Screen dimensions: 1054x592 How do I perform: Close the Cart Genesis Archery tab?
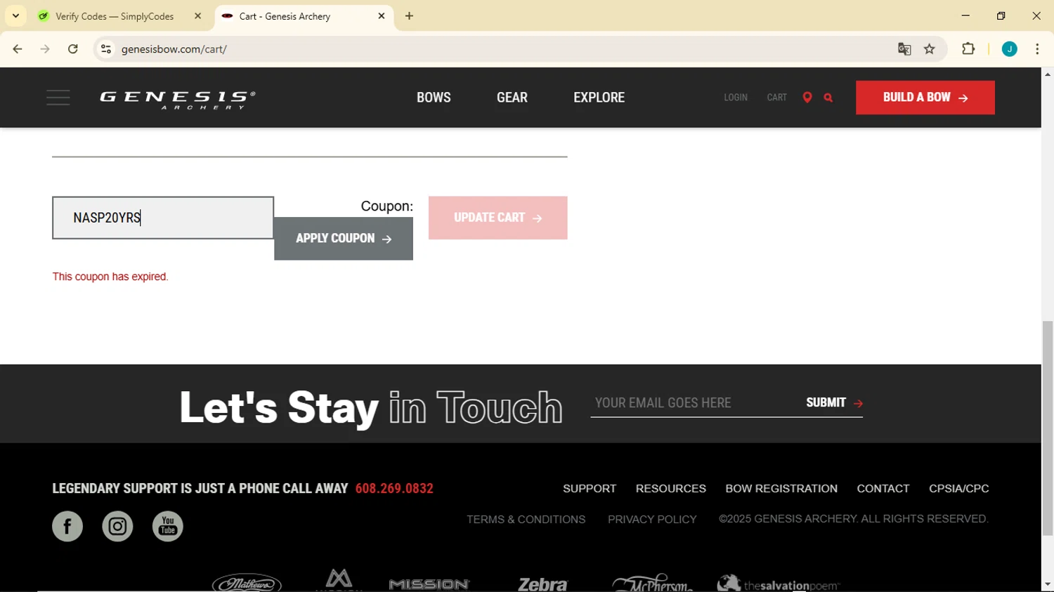pos(382,16)
